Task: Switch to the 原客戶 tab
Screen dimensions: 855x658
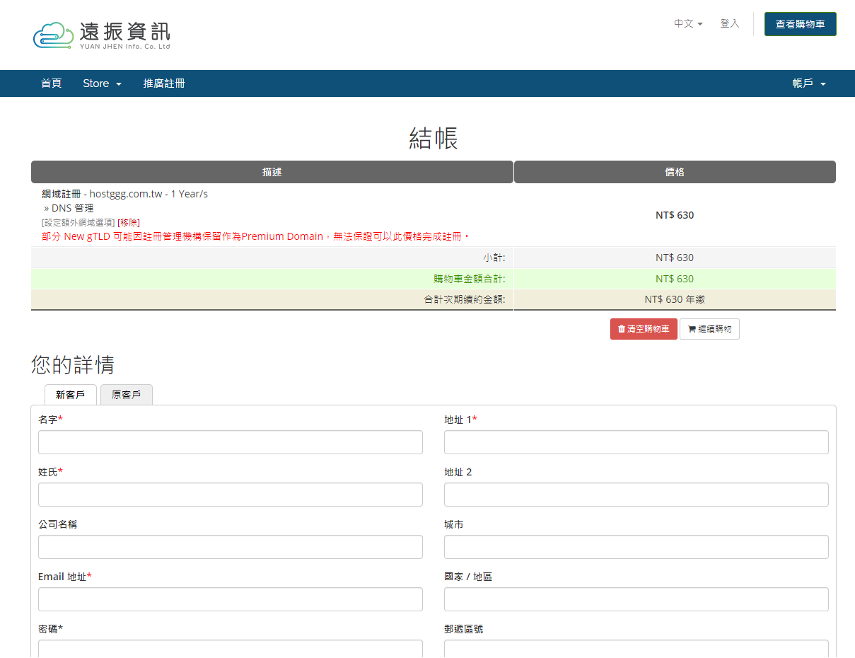Action: pyautogui.click(x=127, y=395)
